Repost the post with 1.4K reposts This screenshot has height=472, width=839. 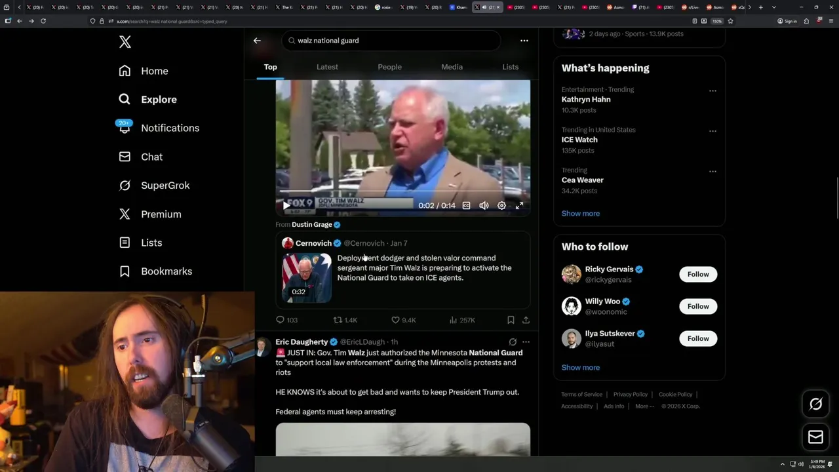[345, 320]
